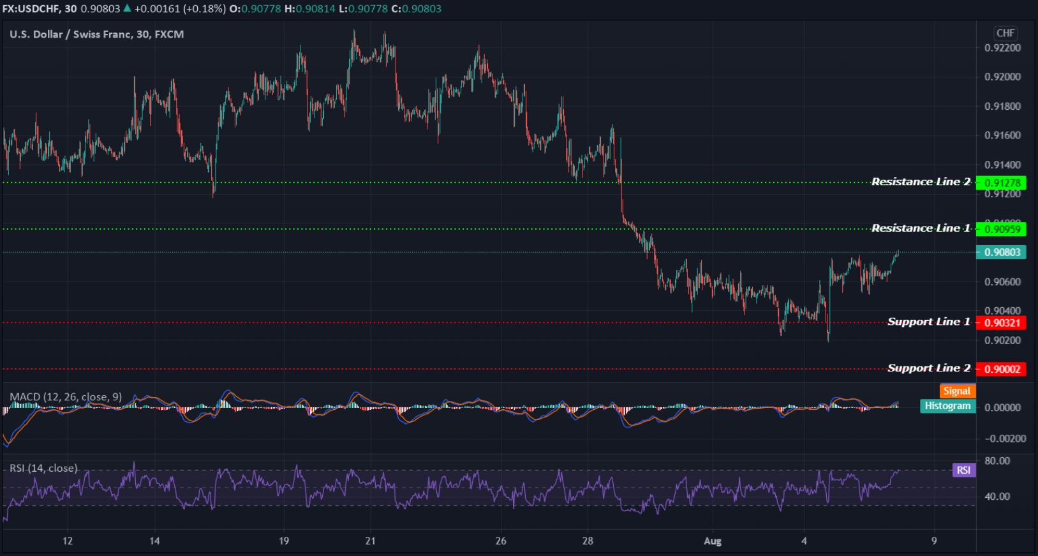
Task: Click the +0.00161 (+0.18%) change value
Action: pos(180,9)
